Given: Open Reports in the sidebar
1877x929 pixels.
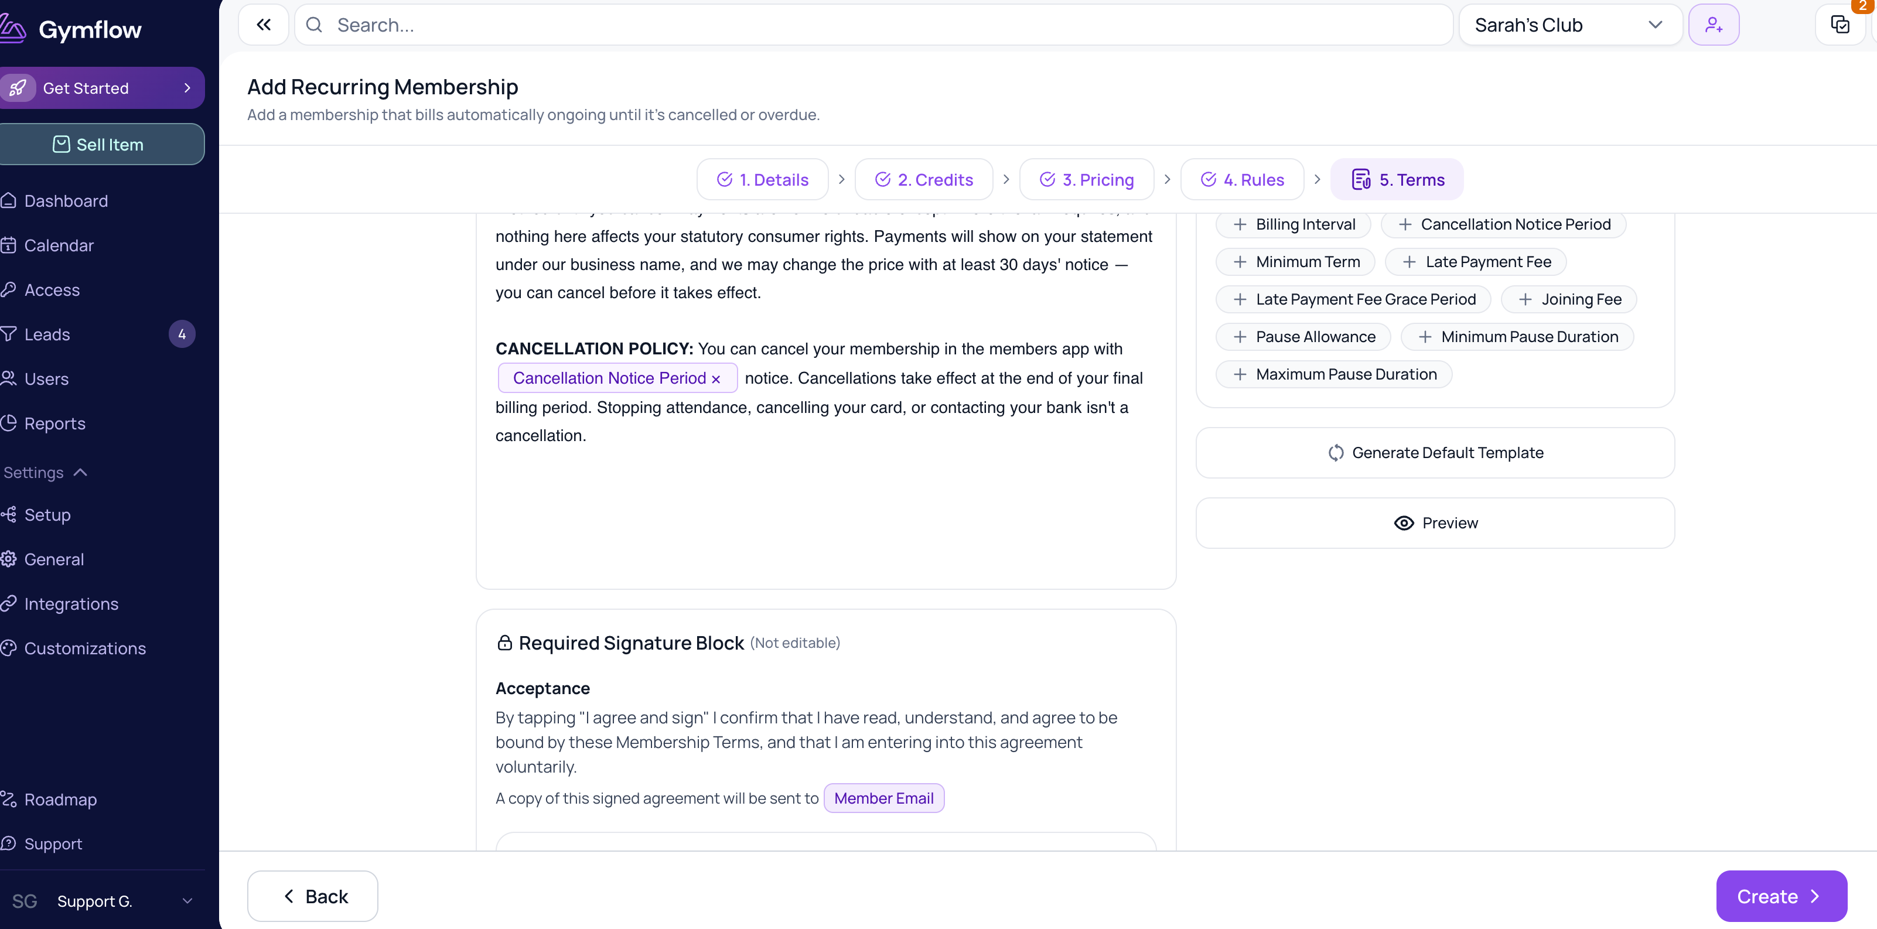Looking at the screenshot, I should point(54,423).
